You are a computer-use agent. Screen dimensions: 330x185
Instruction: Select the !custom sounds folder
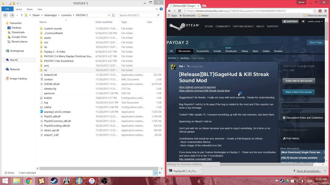53,29
